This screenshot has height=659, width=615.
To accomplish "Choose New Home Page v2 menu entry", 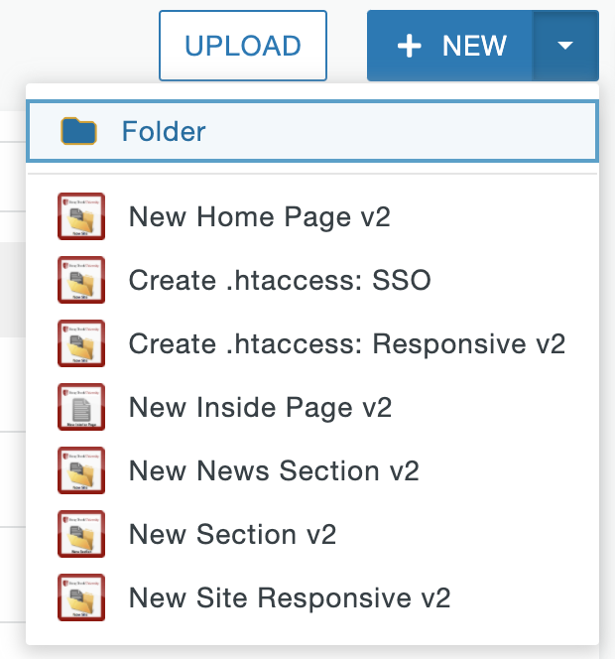I will [x=259, y=217].
